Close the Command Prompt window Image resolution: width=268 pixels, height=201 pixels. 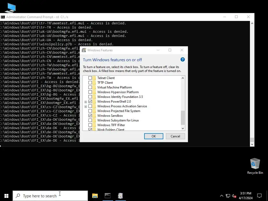point(248,17)
